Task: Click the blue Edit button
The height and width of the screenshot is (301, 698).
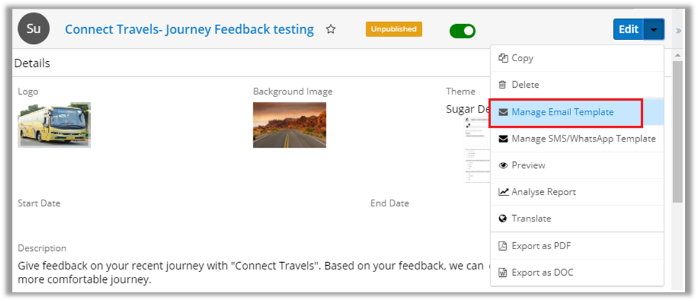Action: [628, 29]
